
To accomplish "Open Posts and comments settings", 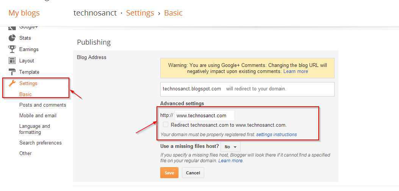I will click(x=43, y=105).
